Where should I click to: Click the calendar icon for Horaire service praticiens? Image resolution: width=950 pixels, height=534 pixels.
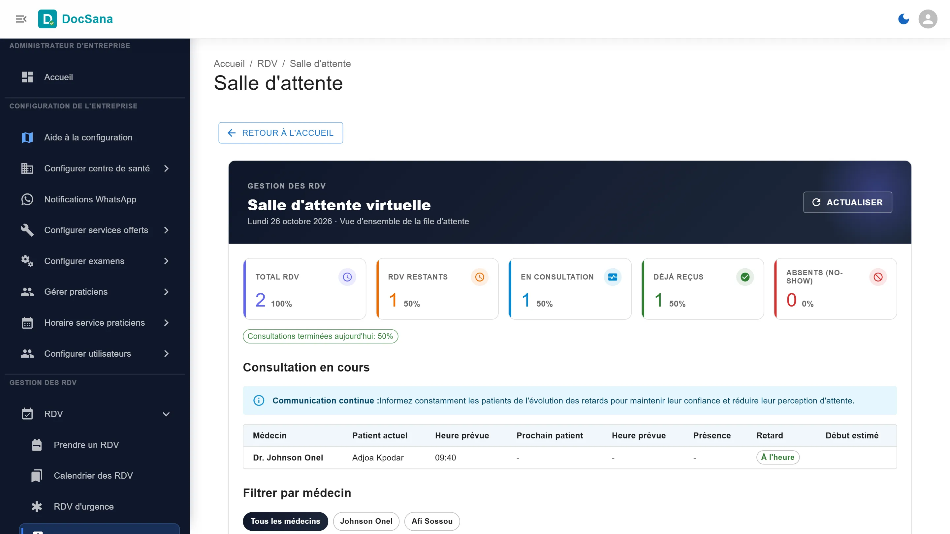click(x=27, y=323)
